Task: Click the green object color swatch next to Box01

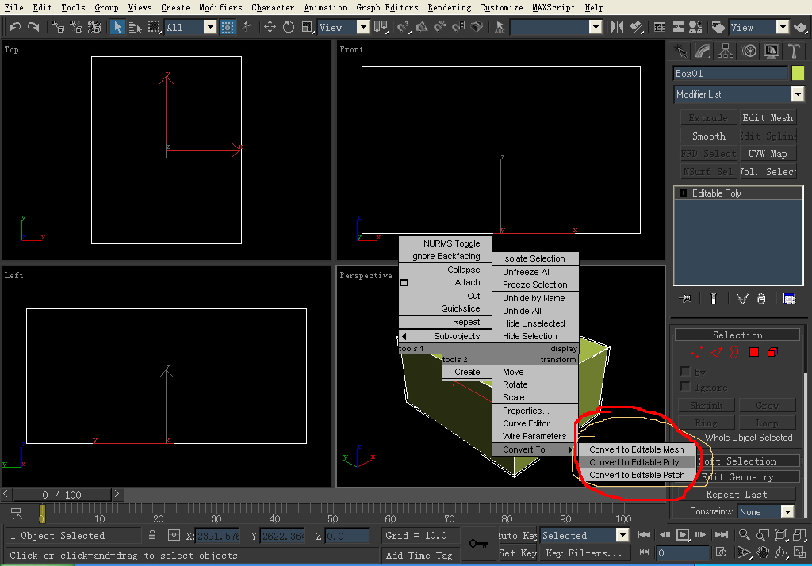Action: pos(798,74)
